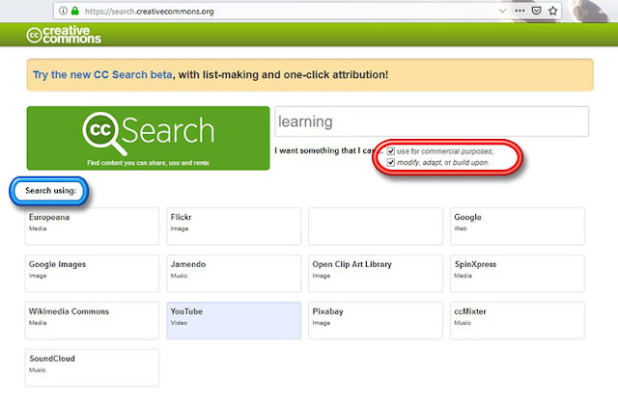Image resolution: width=618 pixels, height=402 pixels.
Task: Choose Wikimedia Commons Media as source
Action: click(x=93, y=321)
